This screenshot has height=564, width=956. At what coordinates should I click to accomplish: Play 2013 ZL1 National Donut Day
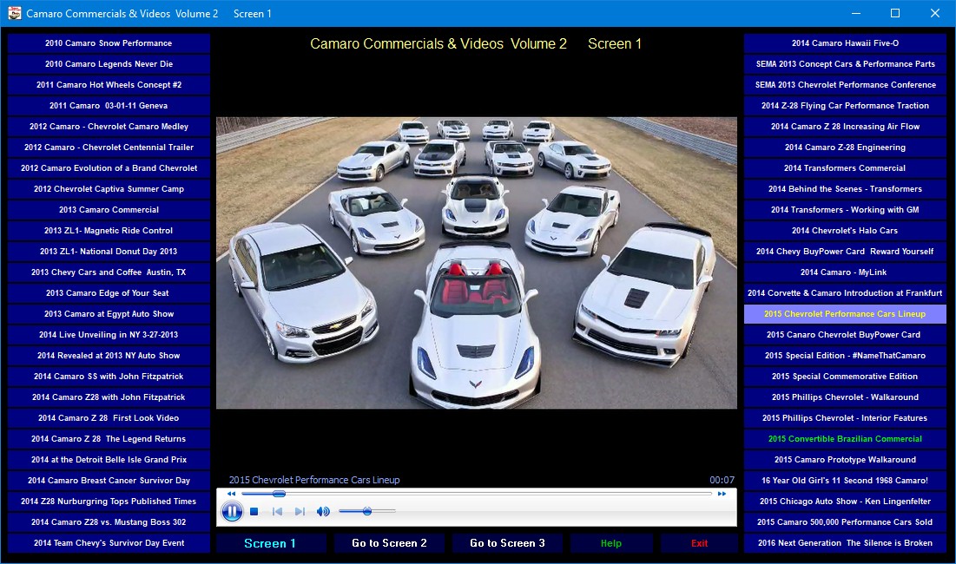(x=109, y=252)
